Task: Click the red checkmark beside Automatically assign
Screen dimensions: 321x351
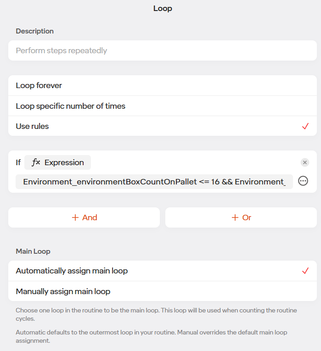Action: point(305,271)
